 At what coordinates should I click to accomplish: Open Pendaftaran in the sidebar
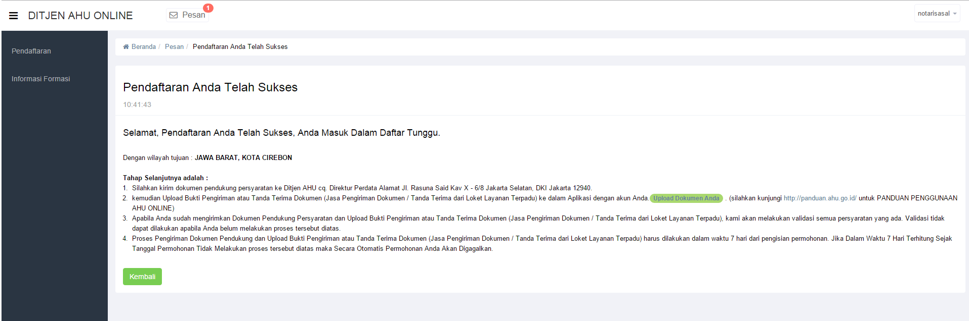click(31, 51)
